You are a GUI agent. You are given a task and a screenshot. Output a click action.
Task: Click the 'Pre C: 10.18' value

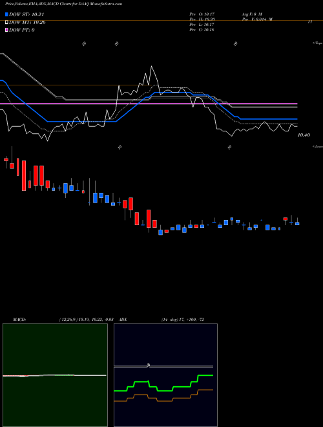(202, 30)
